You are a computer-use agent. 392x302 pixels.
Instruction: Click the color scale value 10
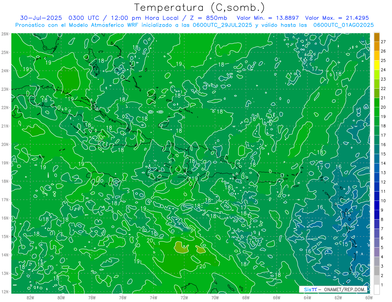[x=383, y=201]
